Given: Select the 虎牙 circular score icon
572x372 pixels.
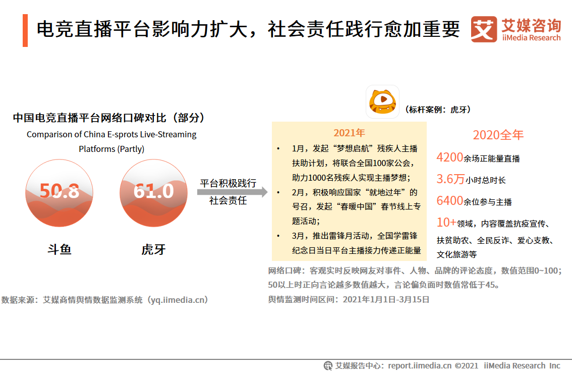Looking at the screenshot, I should tap(153, 193).
